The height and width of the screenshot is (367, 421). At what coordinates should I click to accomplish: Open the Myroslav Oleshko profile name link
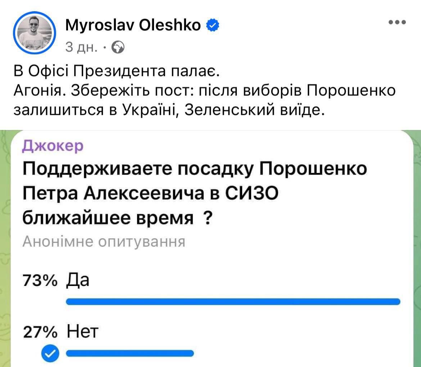pyautogui.click(x=133, y=25)
